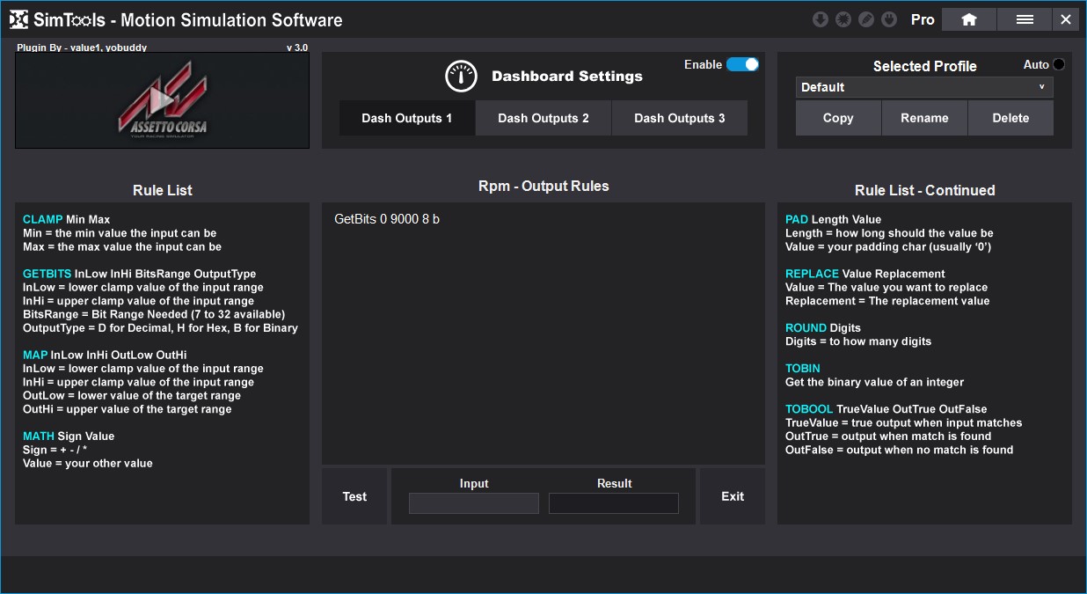This screenshot has height=594, width=1087.
Task: Click the Test button
Action: pos(354,496)
